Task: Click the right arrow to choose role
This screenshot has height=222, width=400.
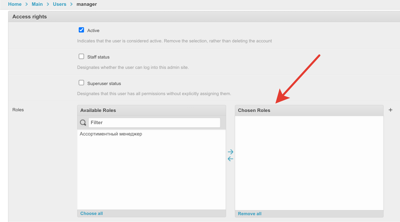Action: pyautogui.click(x=230, y=152)
